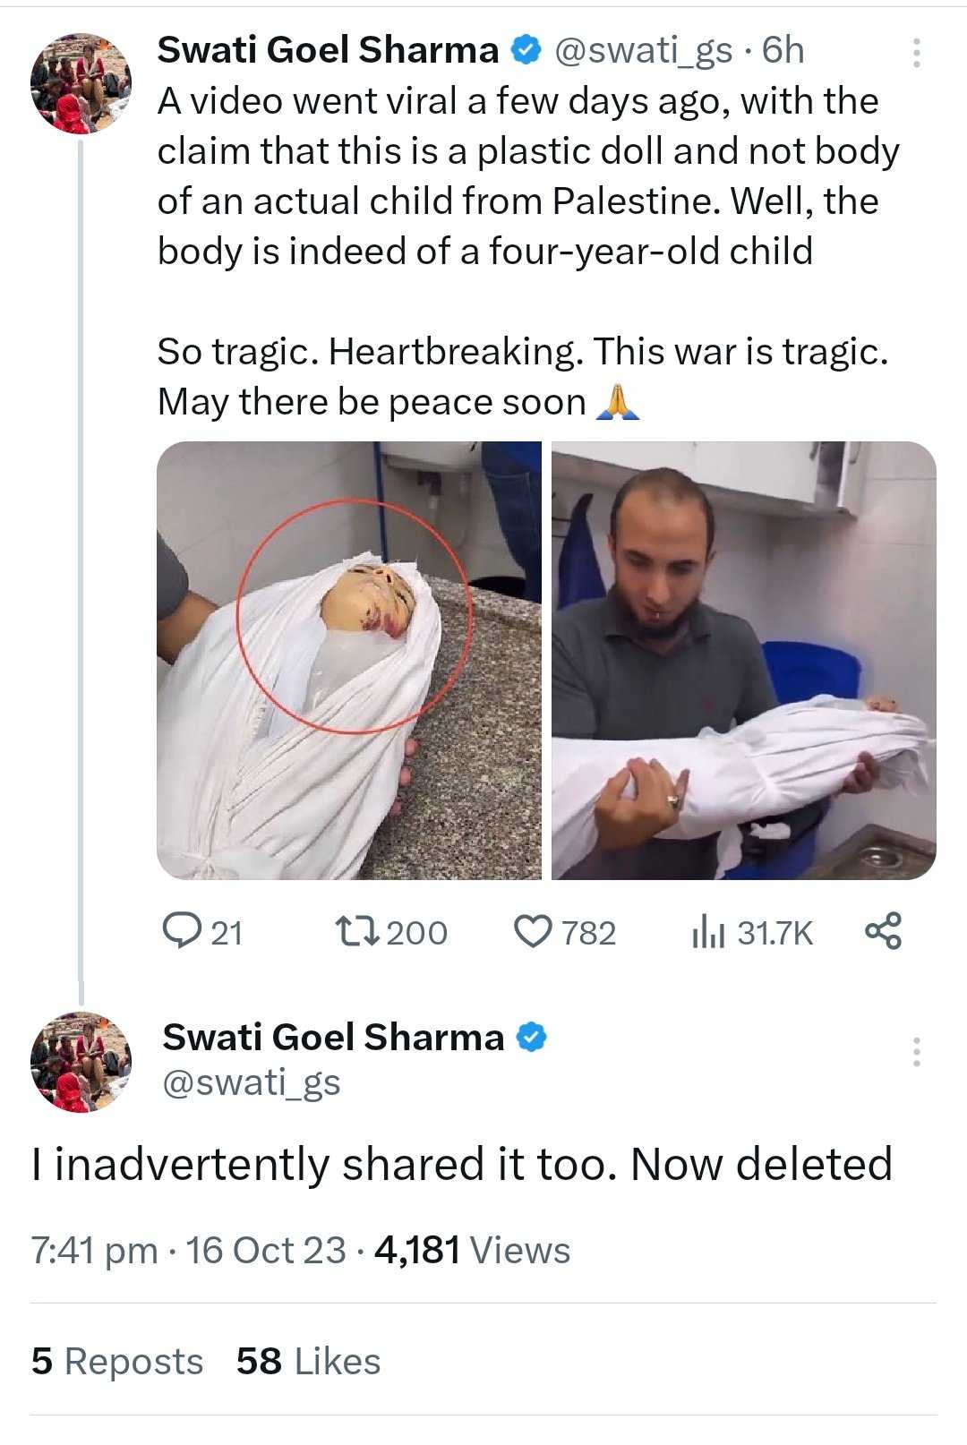The height and width of the screenshot is (1445, 967).
Task: Open the 5 Reposts list
Action: pyautogui.click(x=117, y=1361)
